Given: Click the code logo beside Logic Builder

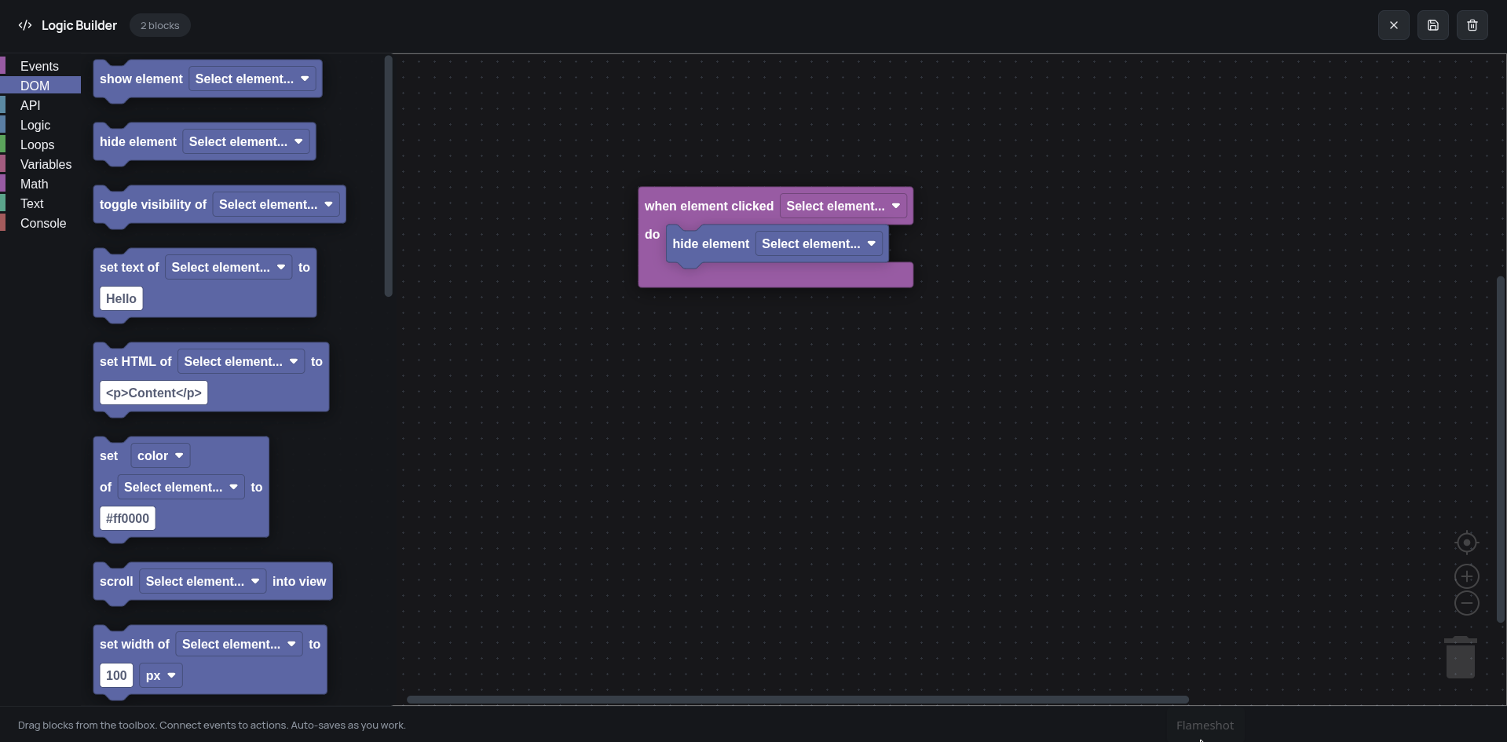Looking at the screenshot, I should tap(24, 24).
